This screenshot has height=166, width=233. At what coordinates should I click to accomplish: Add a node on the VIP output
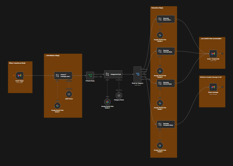(149, 79)
